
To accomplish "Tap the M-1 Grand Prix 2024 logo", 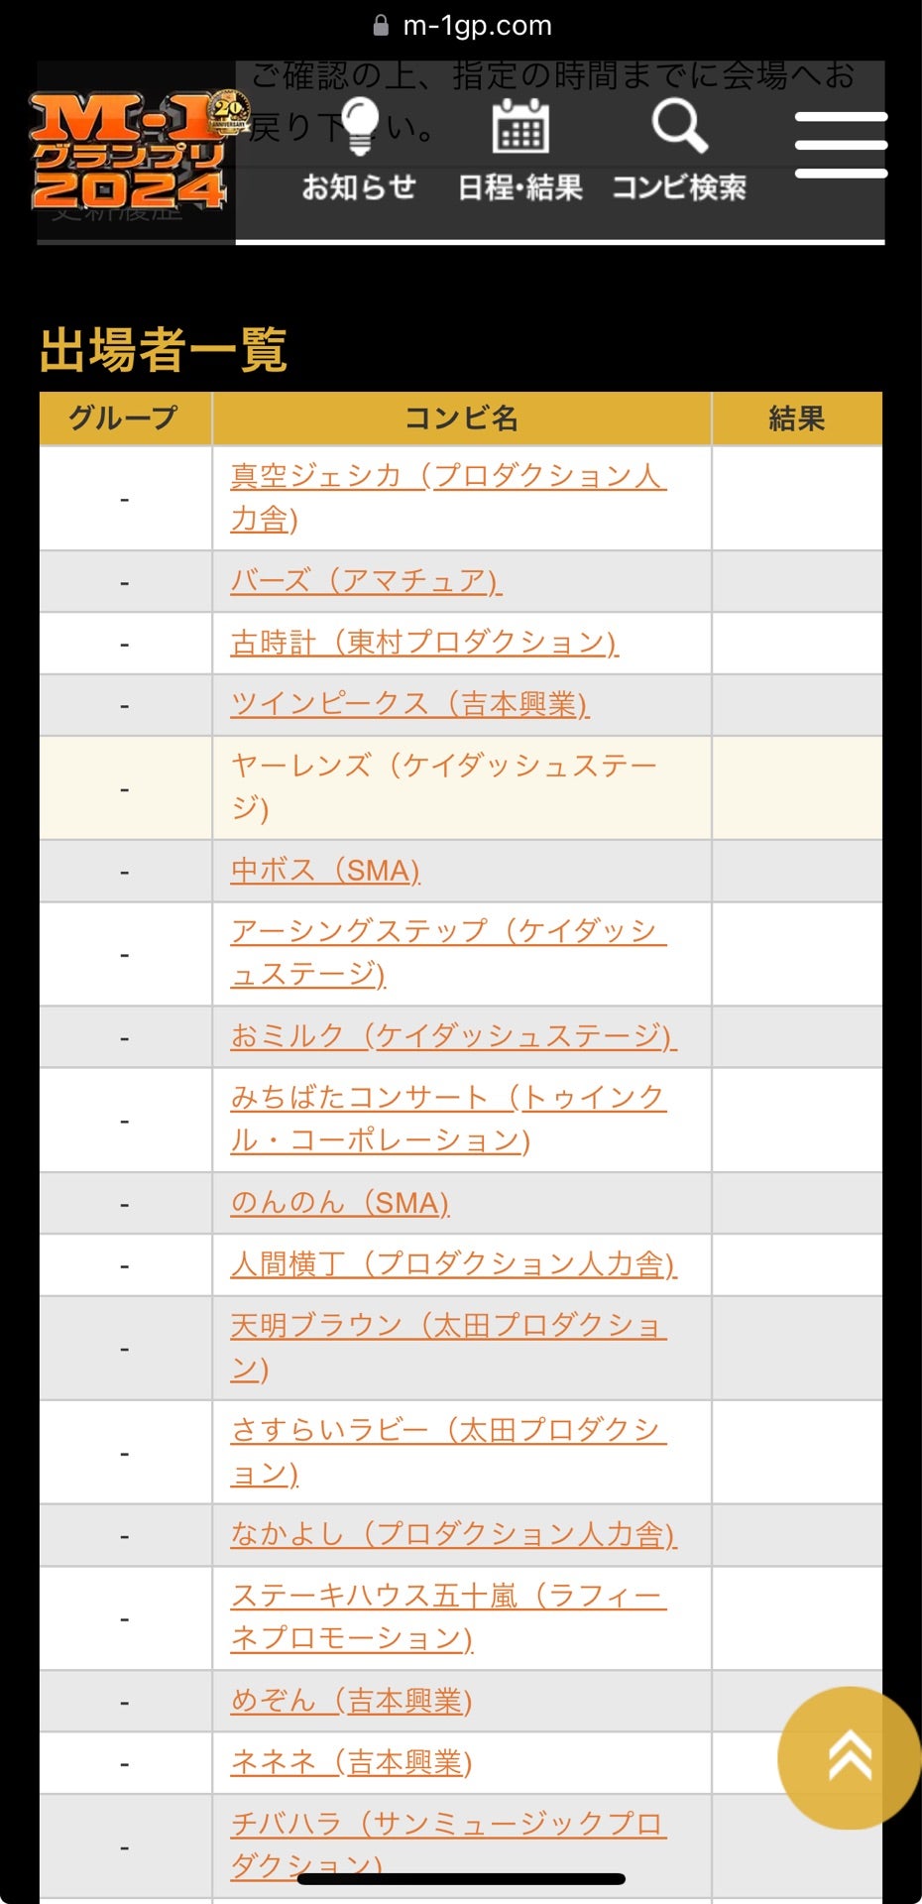I will click(130, 152).
